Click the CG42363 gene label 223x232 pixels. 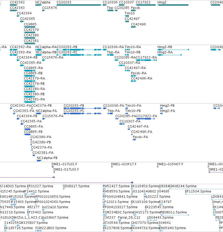point(17,8)
